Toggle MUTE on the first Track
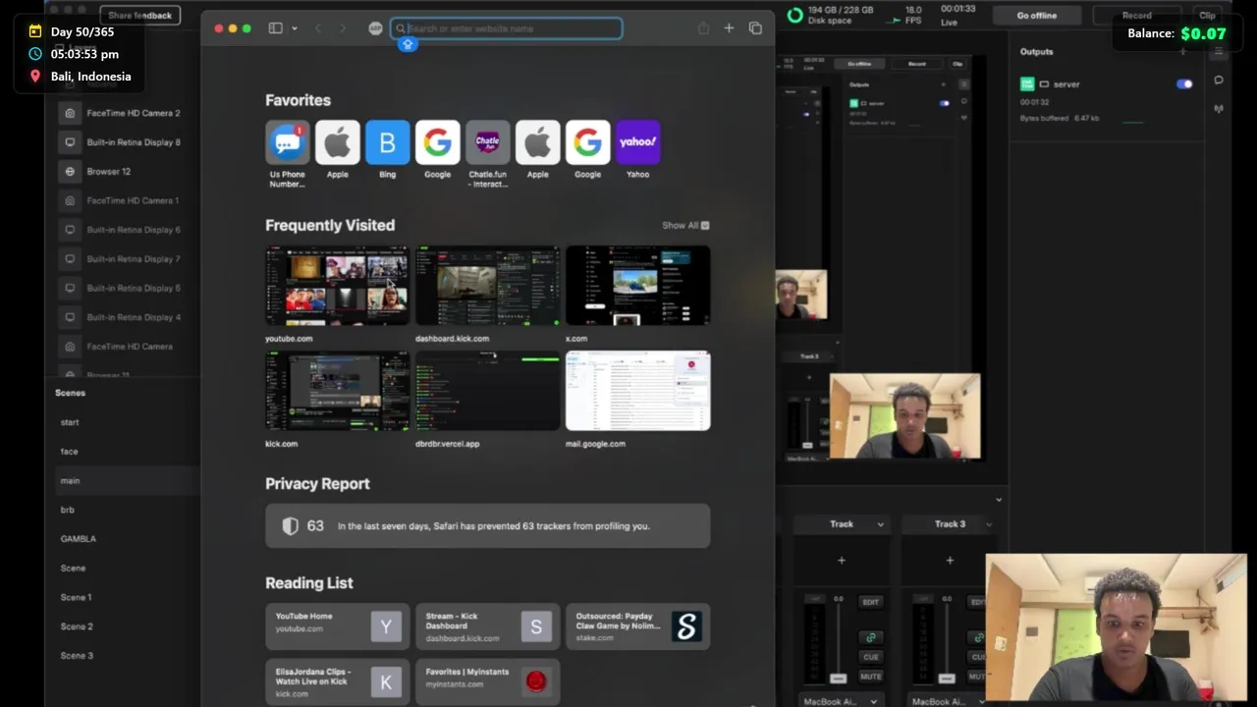This screenshot has width=1257, height=707. pos(870,677)
